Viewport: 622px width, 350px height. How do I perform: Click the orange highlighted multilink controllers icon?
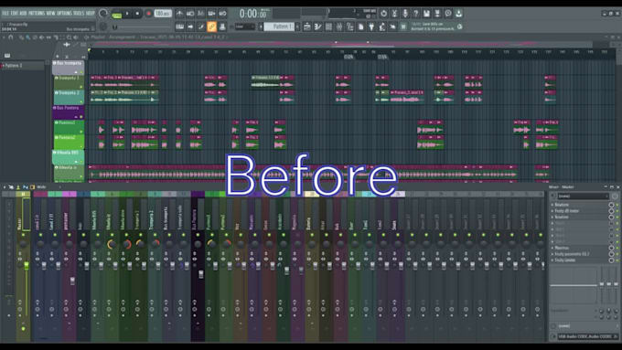pos(212,27)
